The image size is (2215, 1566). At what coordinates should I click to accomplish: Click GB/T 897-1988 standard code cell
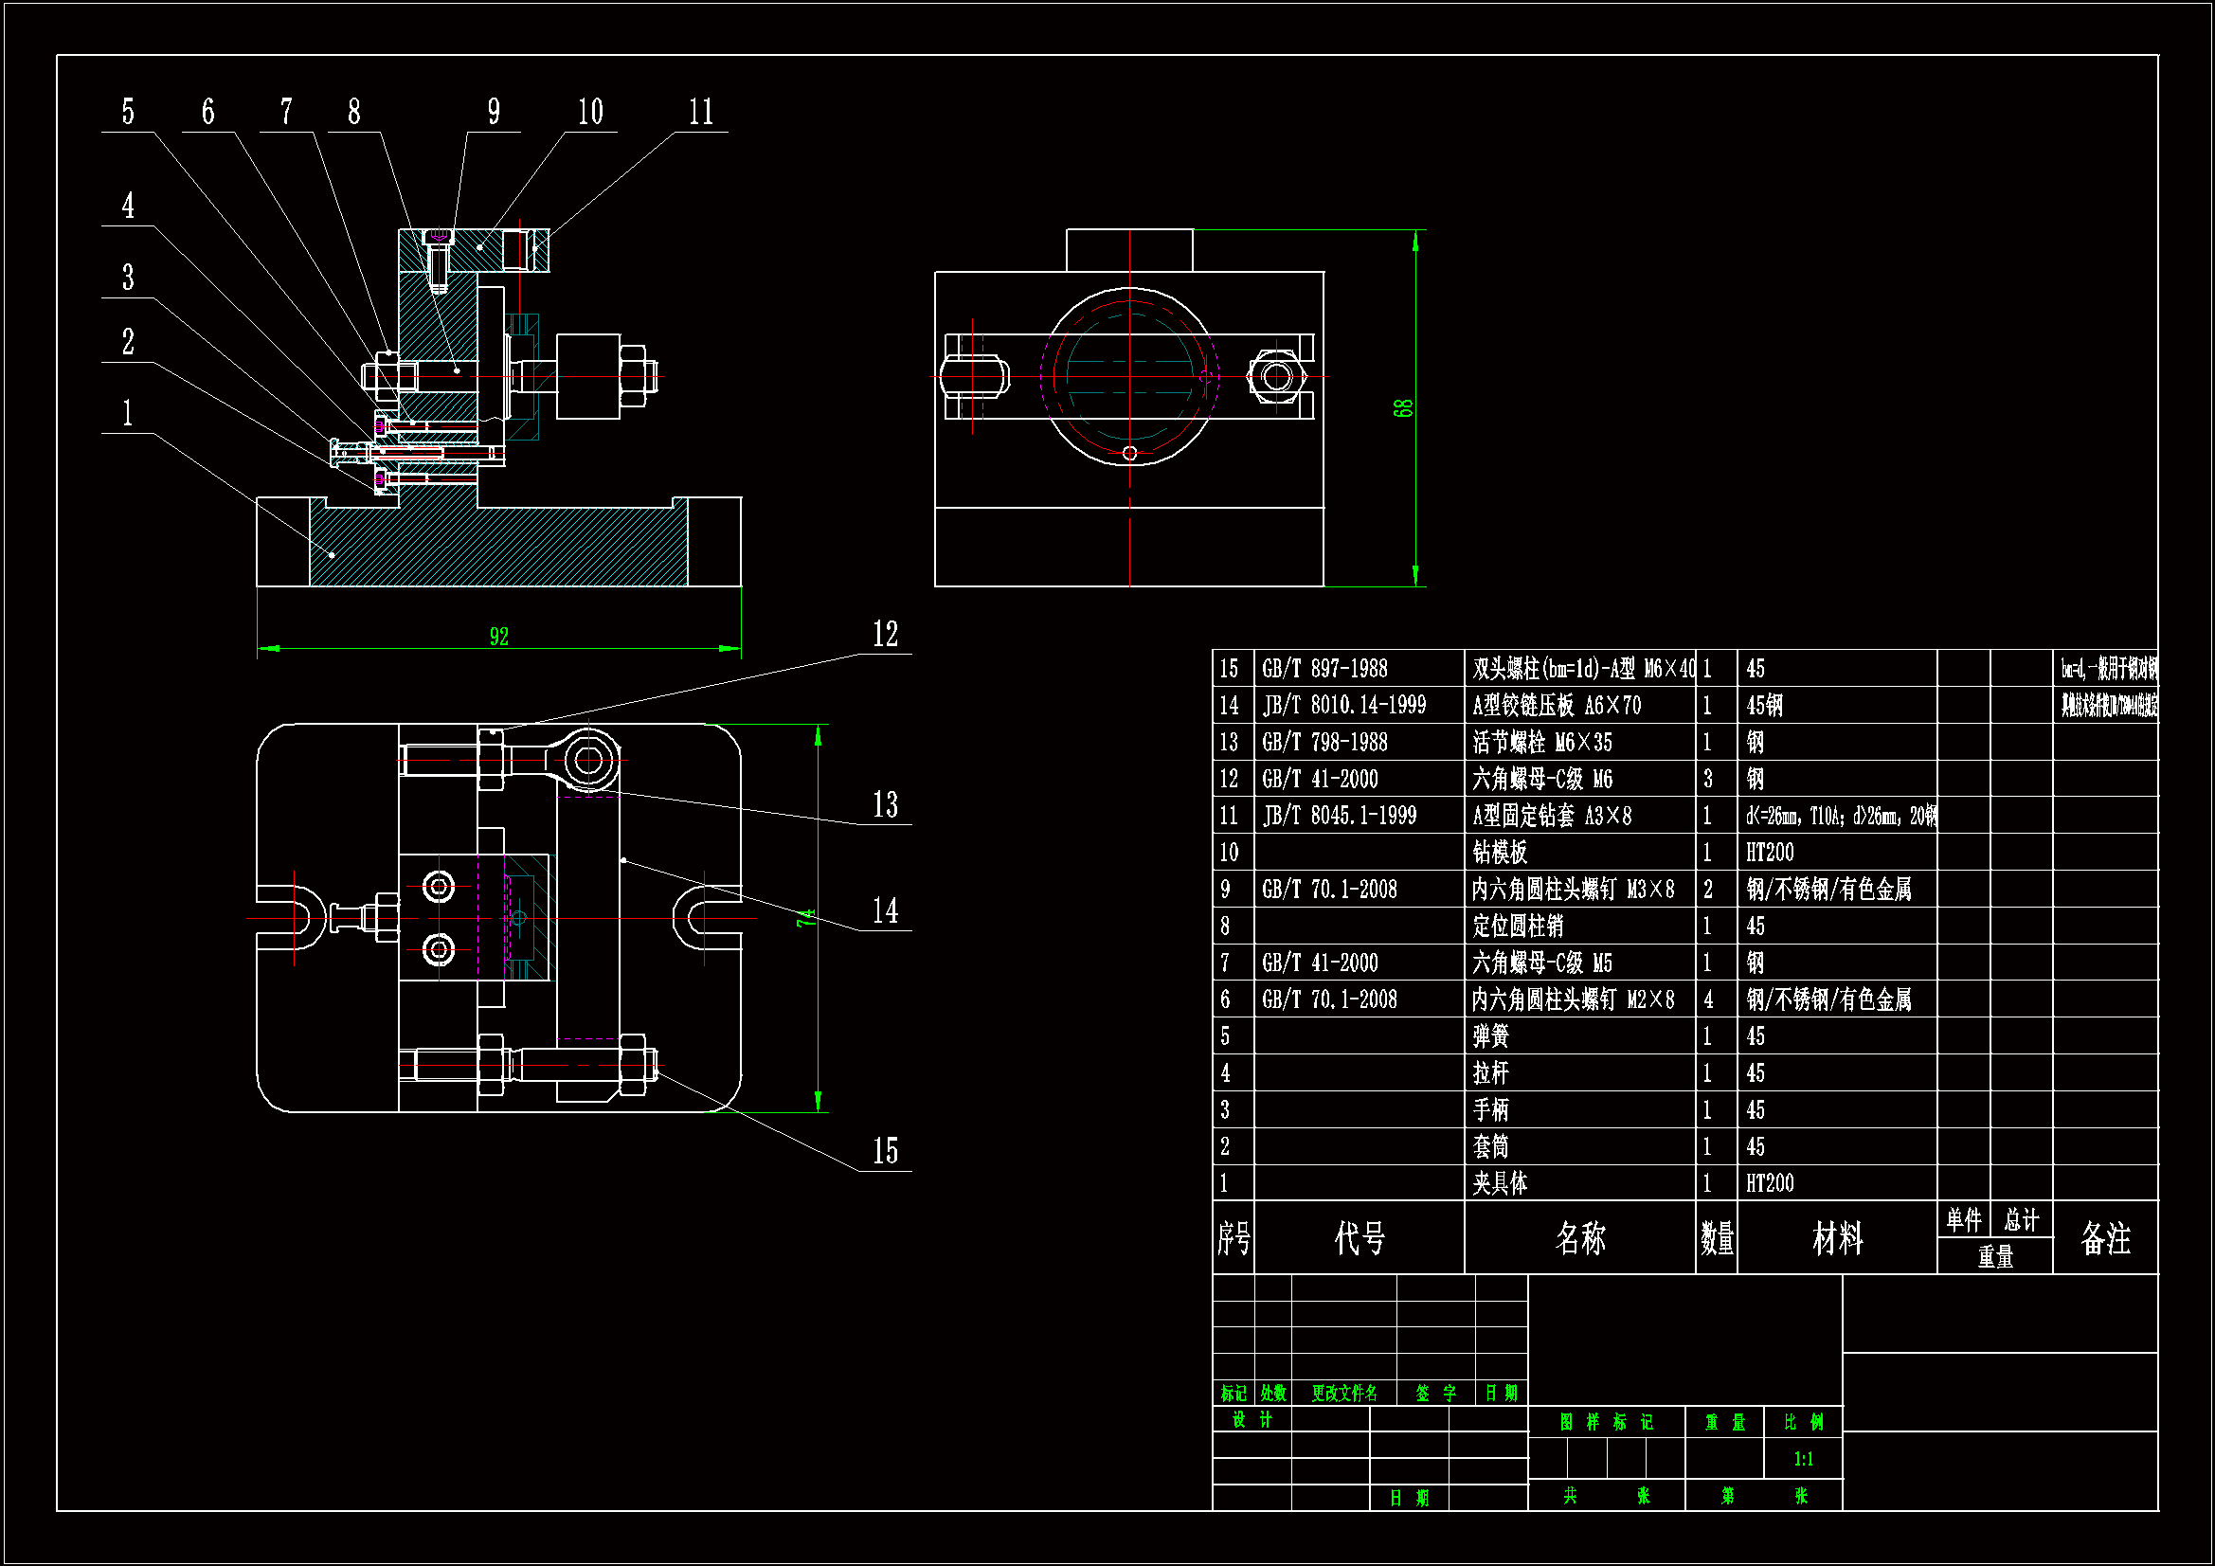point(1324,669)
